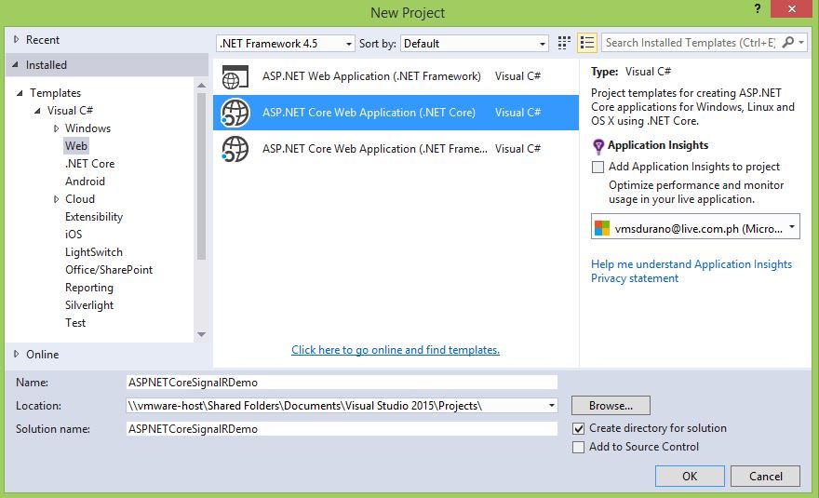Open the search options dropdown arrow
This screenshot has width=819, height=498.
tap(801, 42)
